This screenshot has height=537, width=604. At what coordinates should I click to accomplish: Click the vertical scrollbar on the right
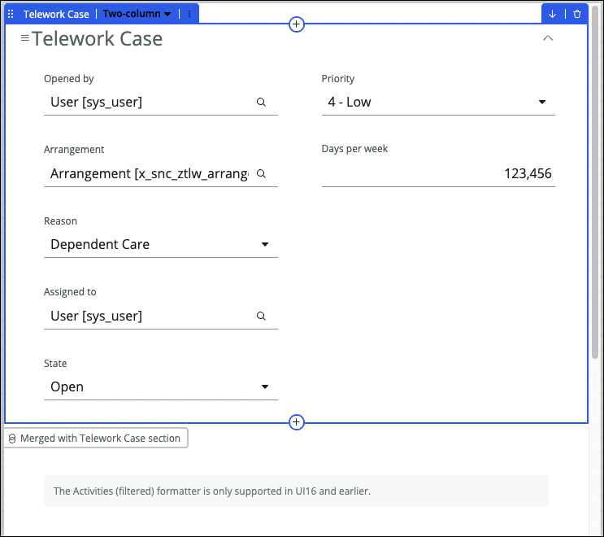(595, 187)
